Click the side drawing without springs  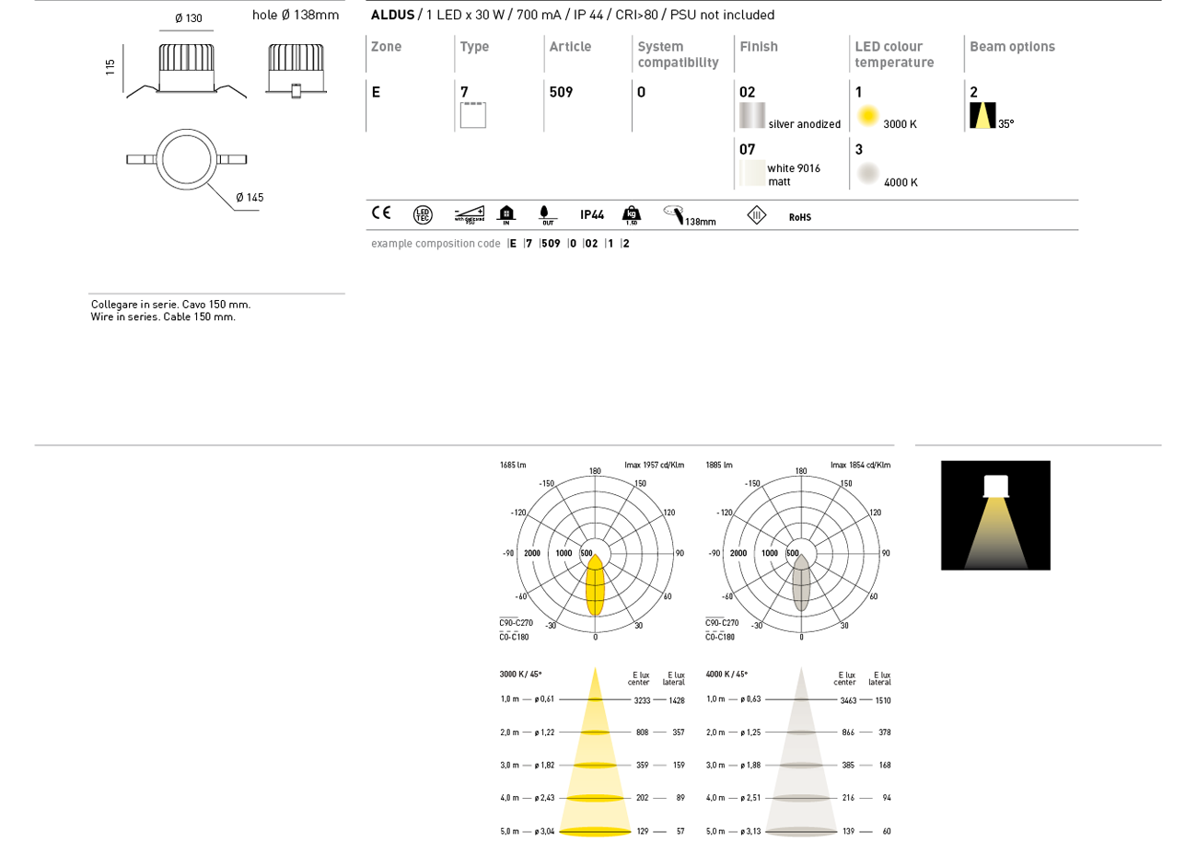coord(296,70)
